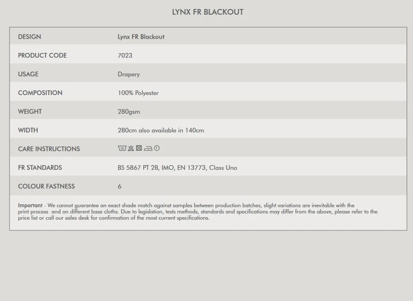Click the width value mentioning 140cm
The height and width of the screenshot is (301, 413).
pyautogui.click(x=161, y=130)
